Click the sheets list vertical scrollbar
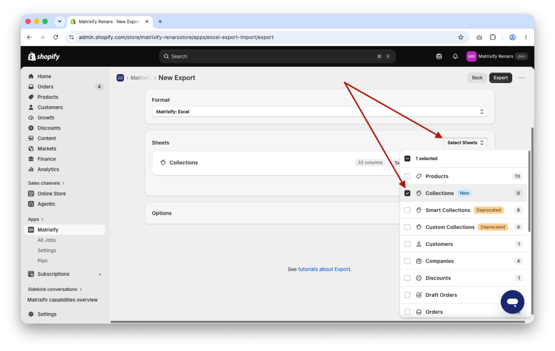This screenshot has width=555, height=351. [x=529, y=191]
